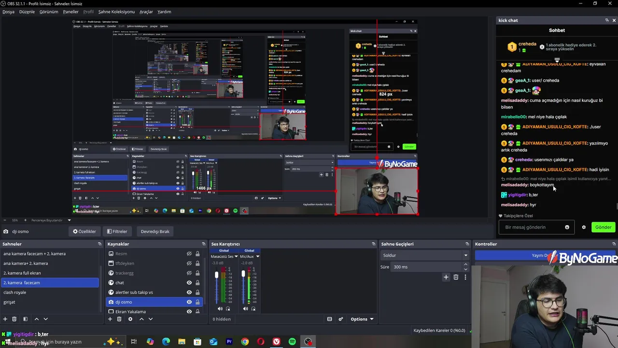Screen dimensions: 618x348
Task: Open Filtreler for the selected source
Action: pyautogui.click(x=117, y=232)
